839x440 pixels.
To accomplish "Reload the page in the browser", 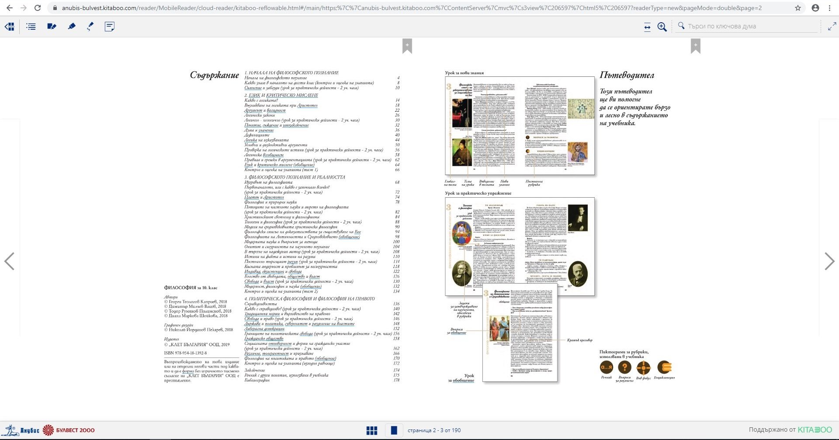I will point(38,8).
